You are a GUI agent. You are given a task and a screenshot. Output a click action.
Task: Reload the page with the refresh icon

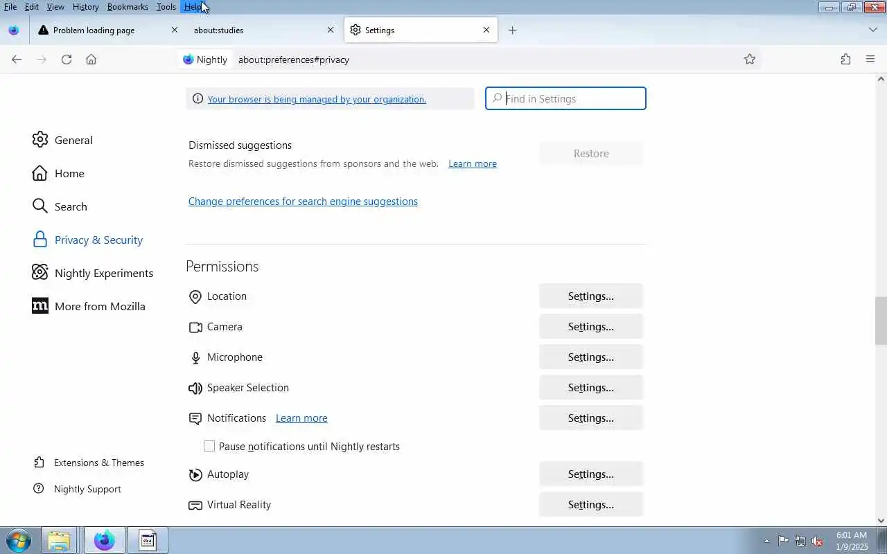click(x=67, y=60)
